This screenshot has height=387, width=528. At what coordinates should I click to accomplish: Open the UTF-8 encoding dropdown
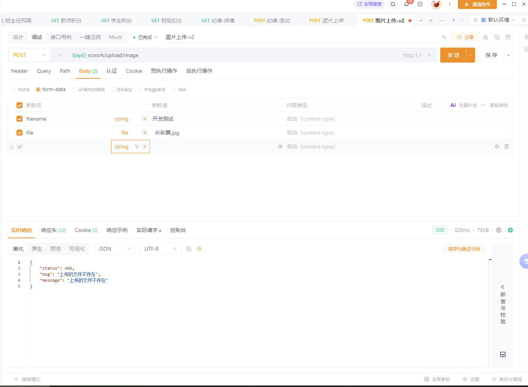160,248
